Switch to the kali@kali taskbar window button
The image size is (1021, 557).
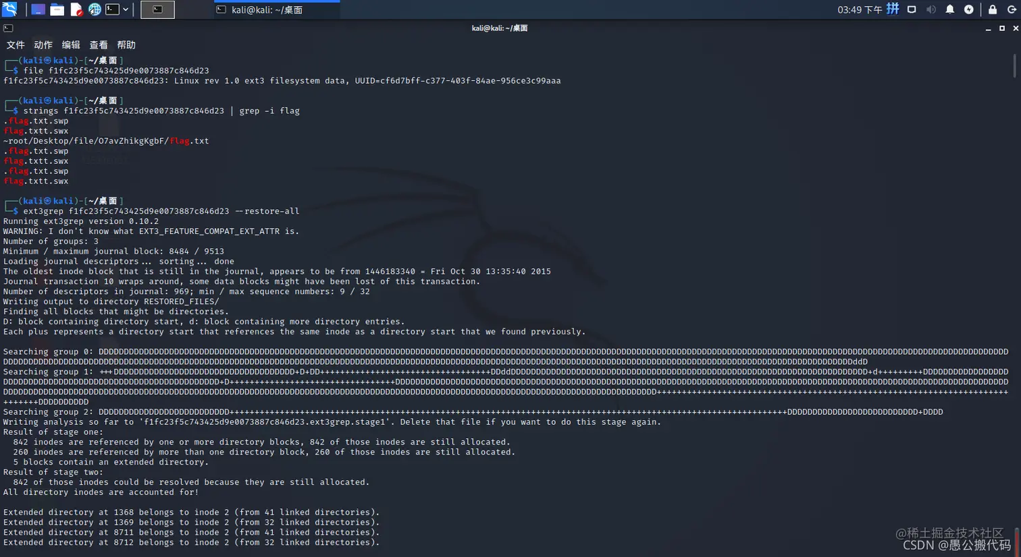(x=277, y=9)
